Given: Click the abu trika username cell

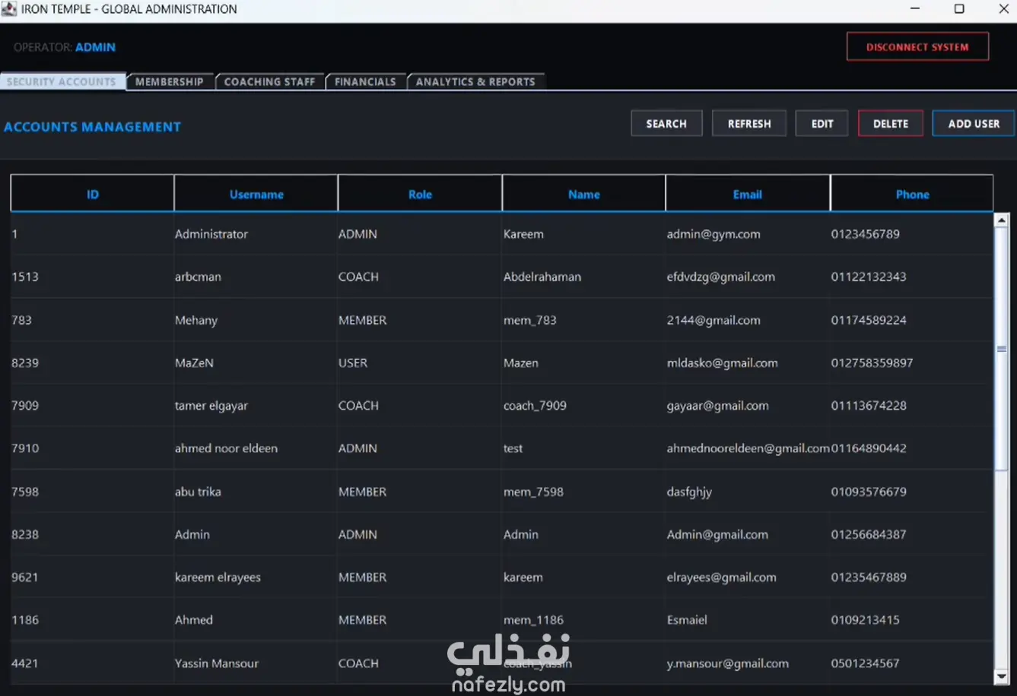Looking at the screenshot, I should pyautogui.click(x=256, y=492).
